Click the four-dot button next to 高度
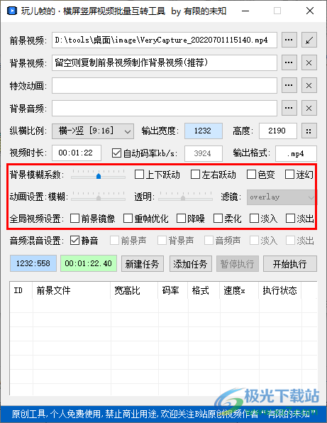The image size is (327, 423). coord(309,131)
